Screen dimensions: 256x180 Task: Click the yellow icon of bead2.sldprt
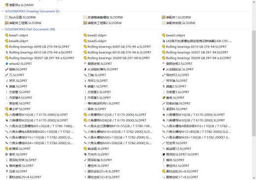click(85, 35)
